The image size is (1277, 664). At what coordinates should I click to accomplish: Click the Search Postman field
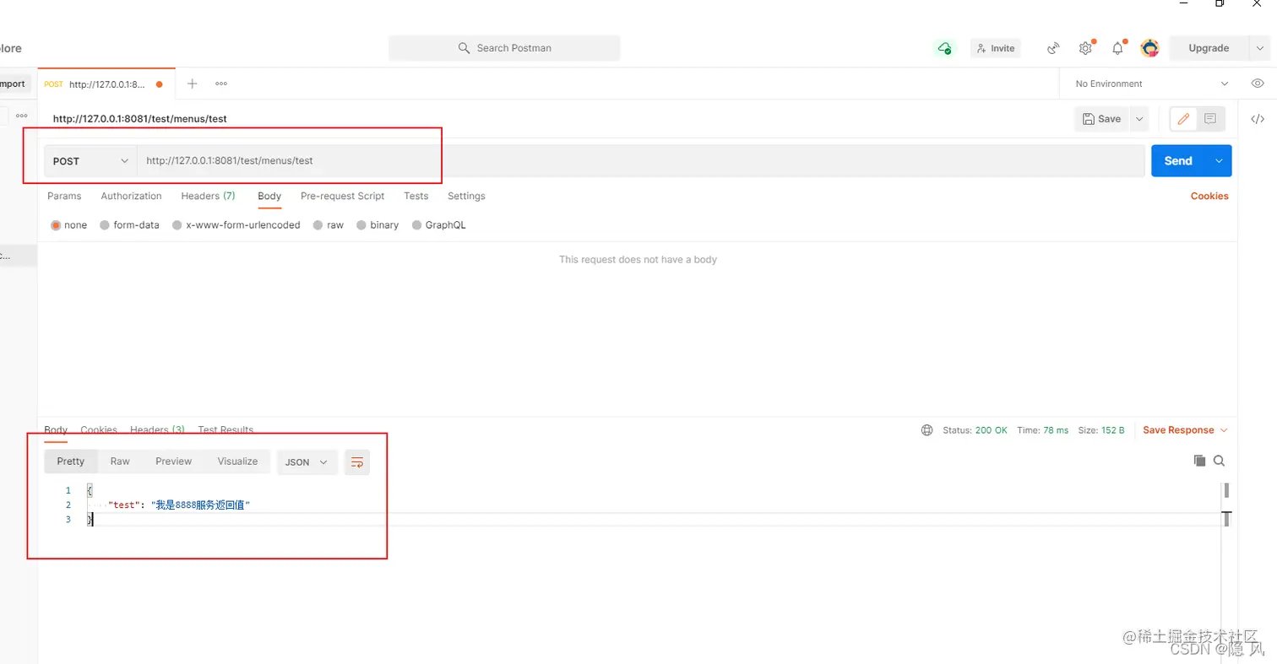504,48
